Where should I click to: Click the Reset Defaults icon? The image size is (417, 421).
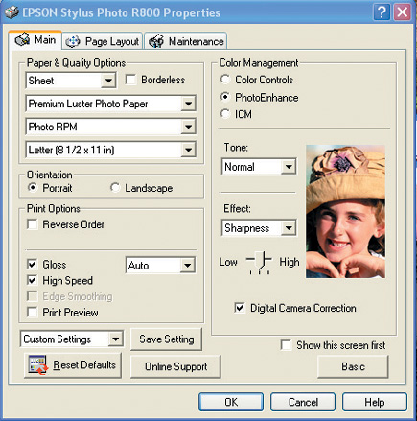click(x=37, y=364)
